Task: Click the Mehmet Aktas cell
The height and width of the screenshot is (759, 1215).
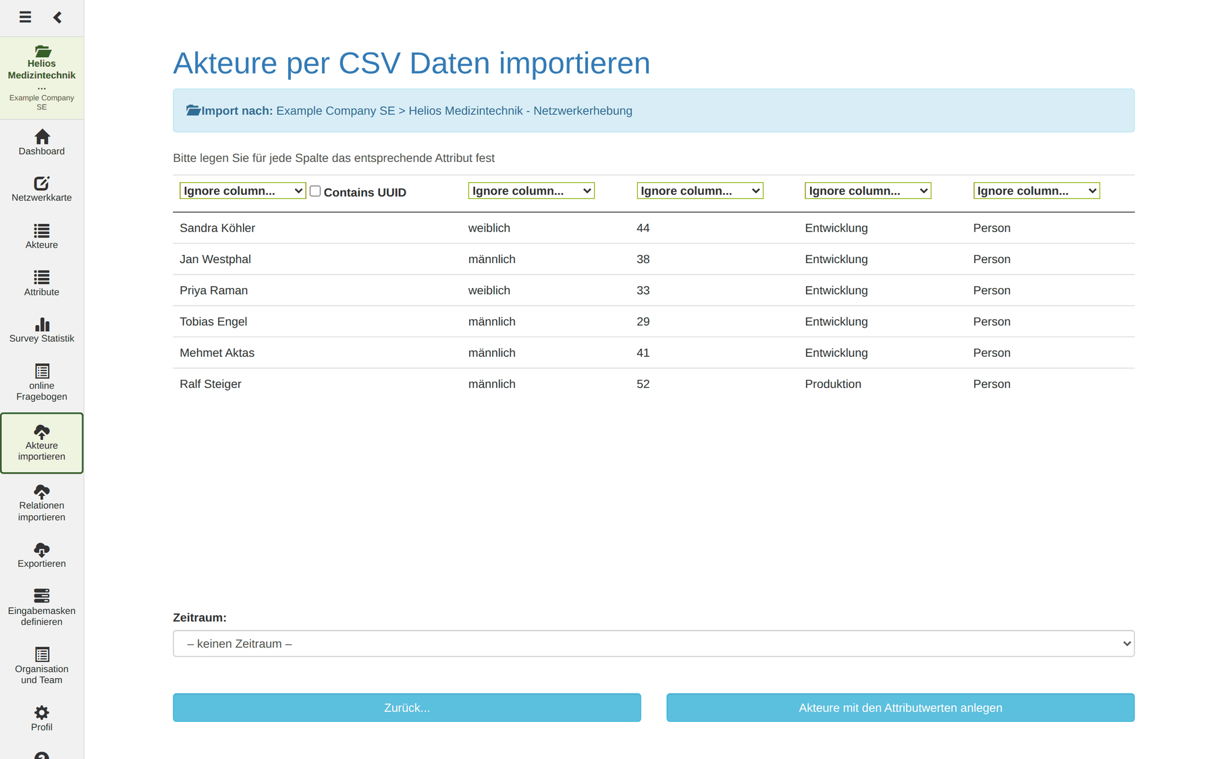Action: click(217, 353)
